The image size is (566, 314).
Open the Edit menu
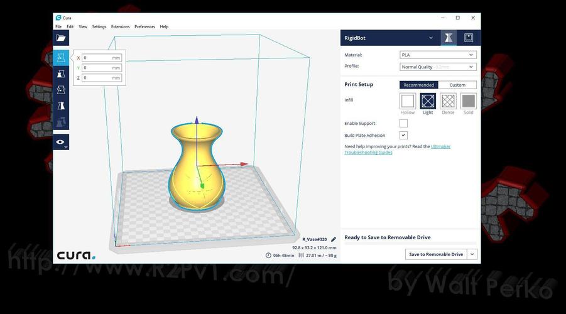(x=70, y=27)
